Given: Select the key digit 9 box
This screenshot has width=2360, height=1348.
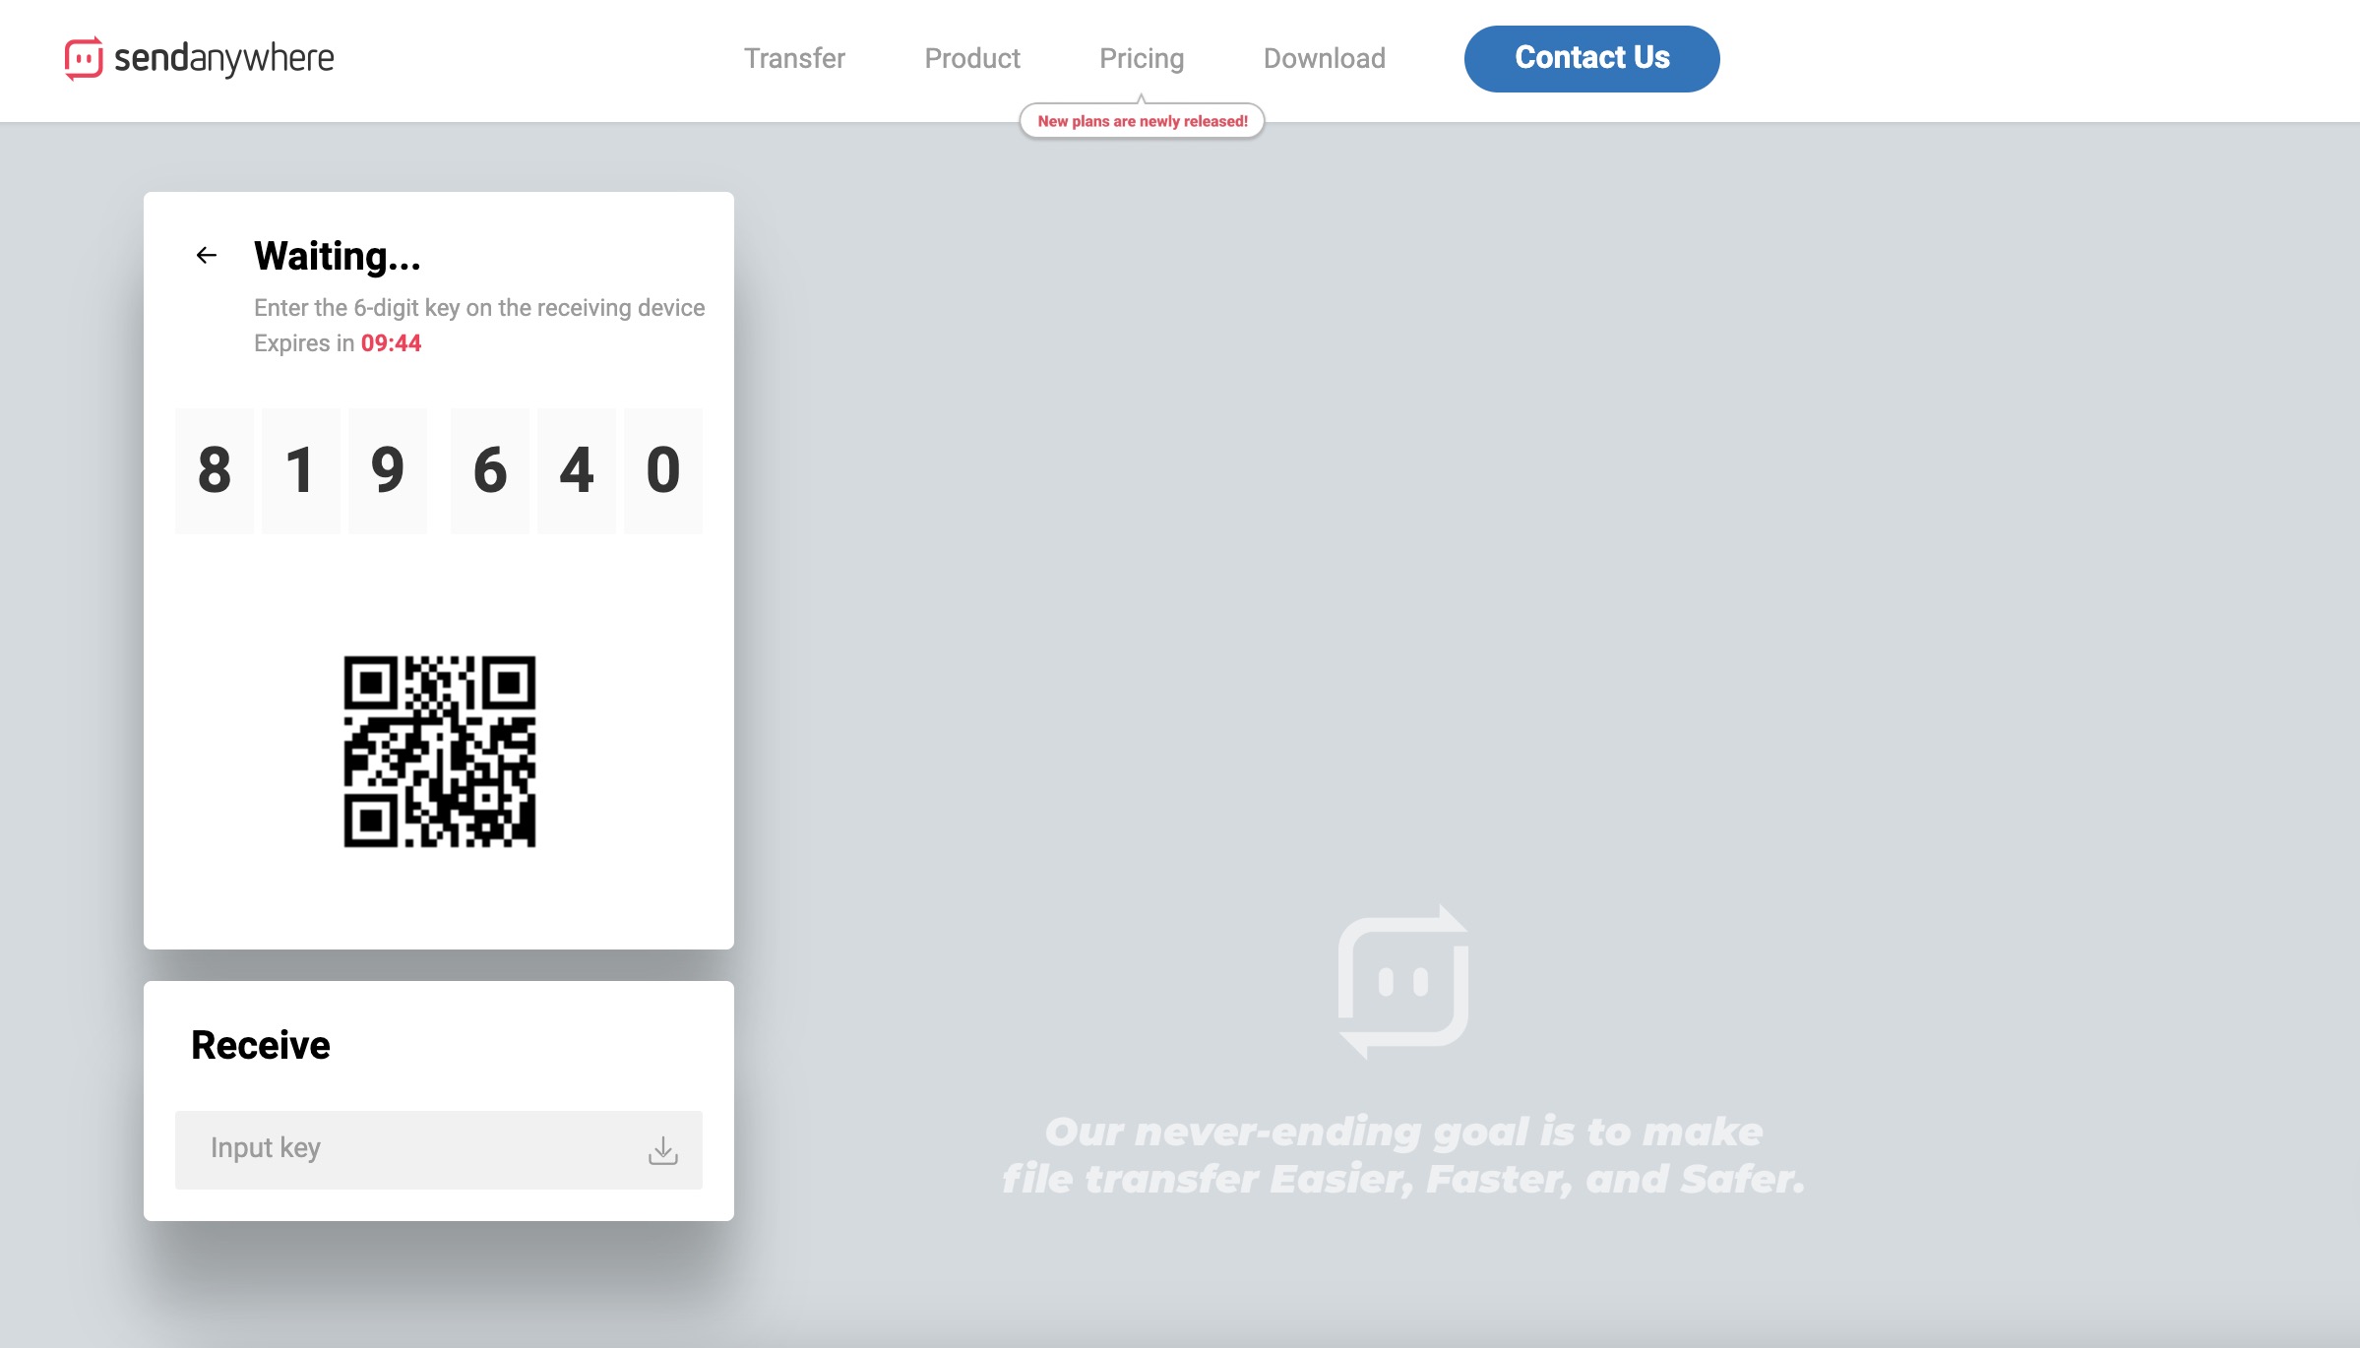Looking at the screenshot, I should (x=388, y=470).
